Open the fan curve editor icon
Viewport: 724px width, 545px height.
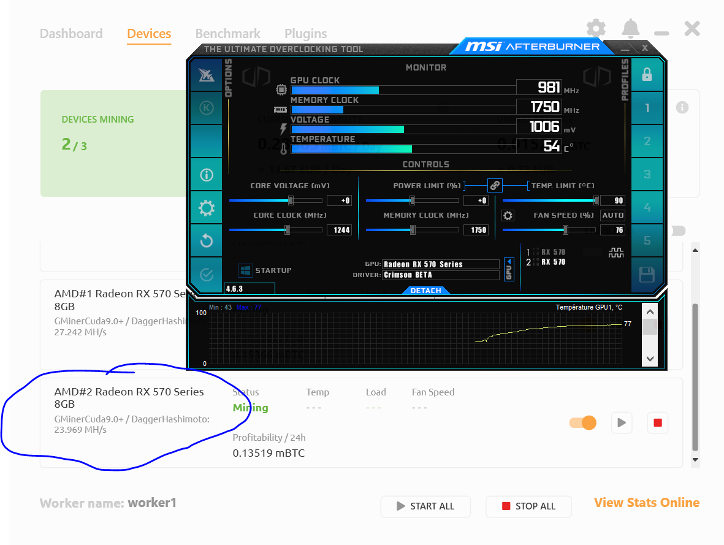point(616,253)
